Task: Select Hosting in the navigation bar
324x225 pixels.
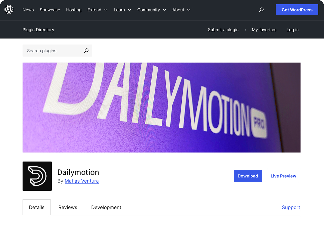Action: 74,10
